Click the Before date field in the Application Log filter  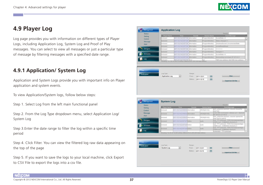(202, 79)
